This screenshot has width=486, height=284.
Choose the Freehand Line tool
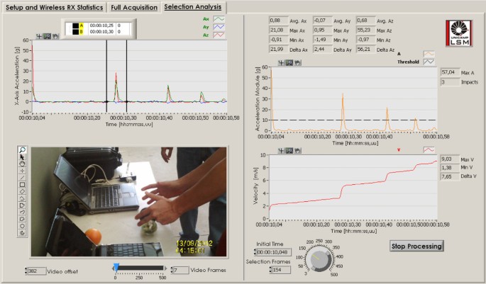point(22,212)
